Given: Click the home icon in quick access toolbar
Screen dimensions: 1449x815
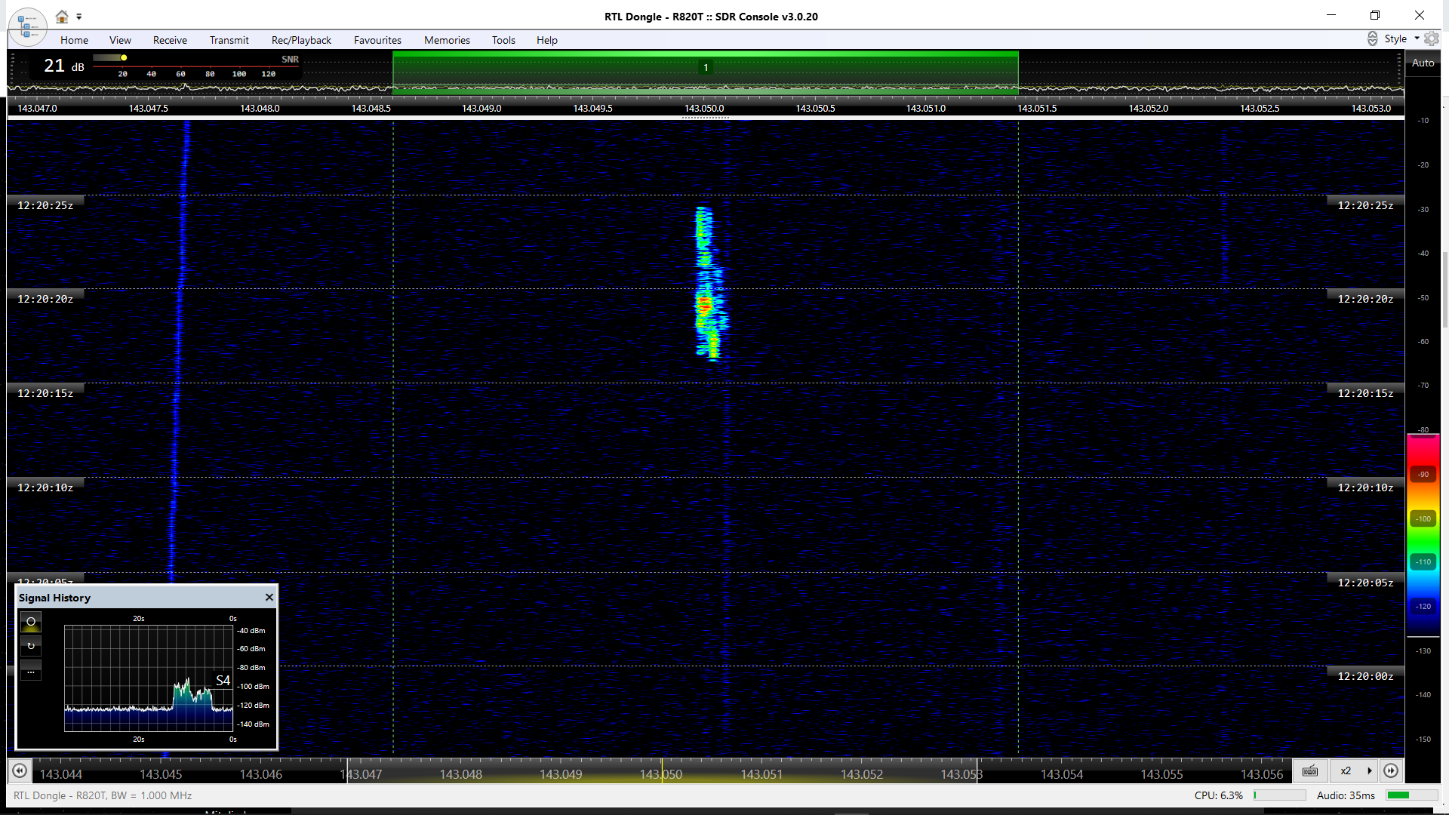Looking at the screenshot, I should (x=62, y=16).
